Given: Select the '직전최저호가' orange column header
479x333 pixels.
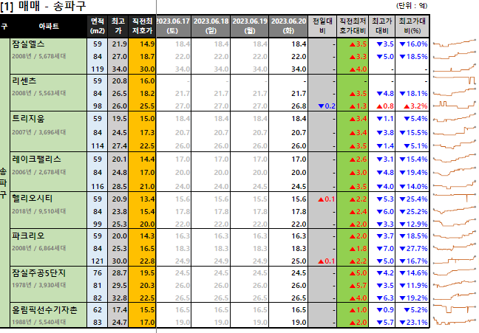Looking at the screenshot, I should tap(142, 26).
